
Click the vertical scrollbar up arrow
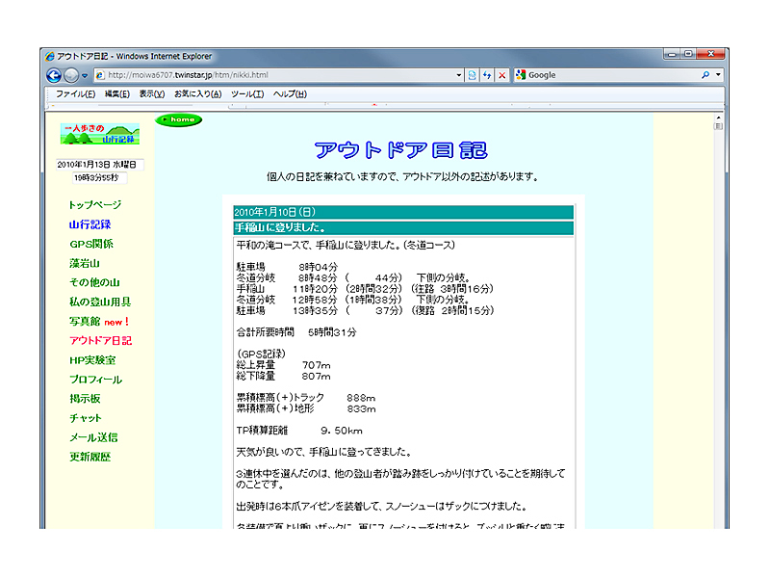[x=718, y=118]
